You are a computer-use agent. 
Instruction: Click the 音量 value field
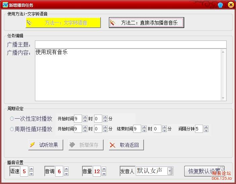(97, 171)
